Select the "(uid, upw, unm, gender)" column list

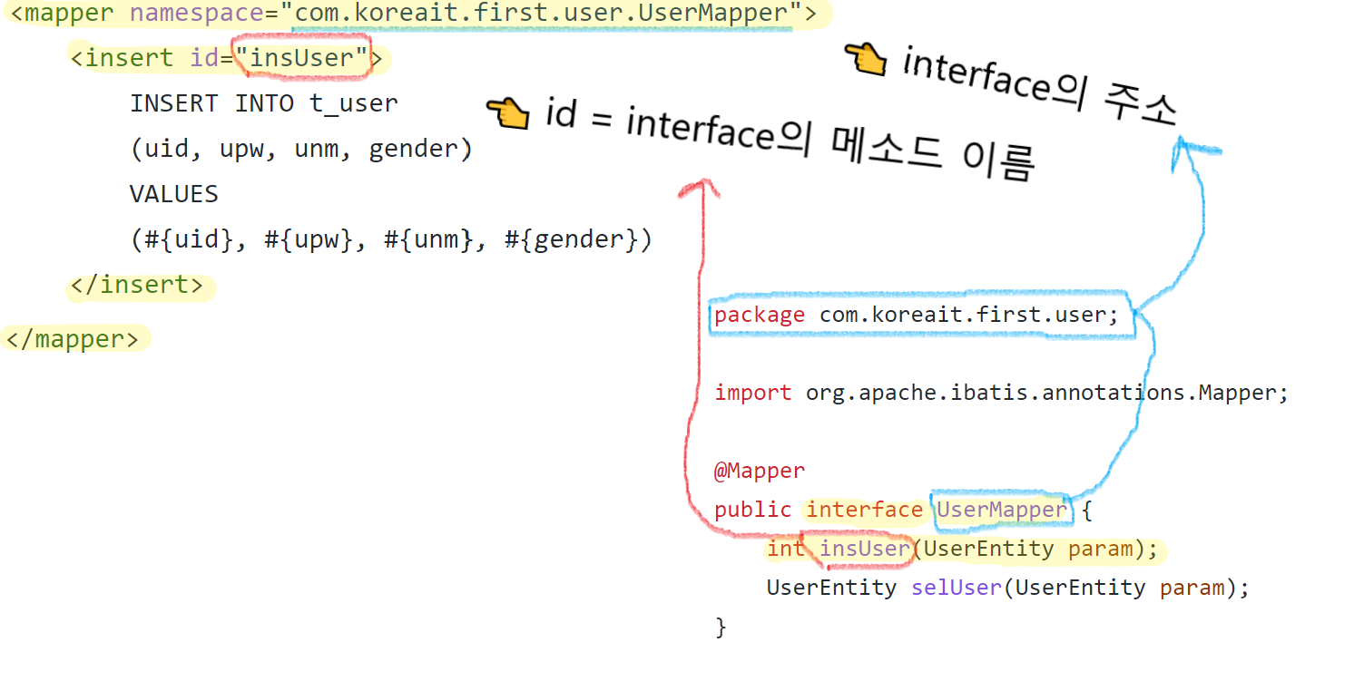[301, 148]
